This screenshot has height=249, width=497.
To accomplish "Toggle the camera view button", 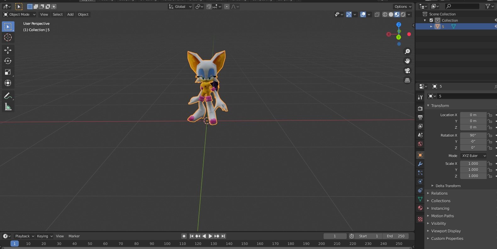I will (407, 71).
